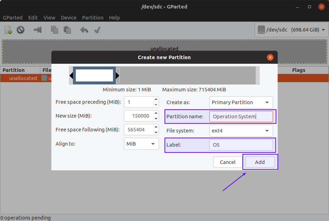329x221 pixels.
Task: Click right arrow handle of partition graphic
Action: (x=118, y=75)
